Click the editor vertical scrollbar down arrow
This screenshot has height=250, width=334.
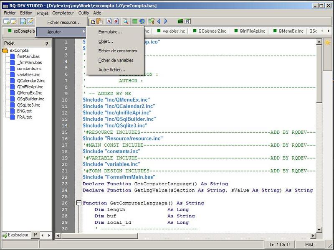click(319, 230)
